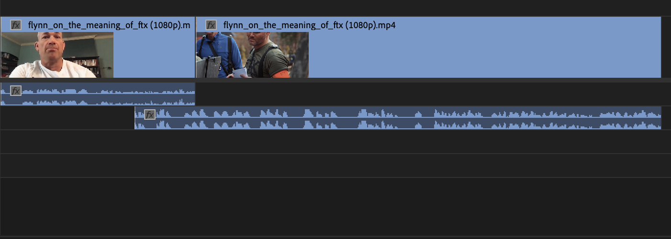Click the start edge of the longer audio clip
The image size is (671, 239).
[x=135, y=118]
